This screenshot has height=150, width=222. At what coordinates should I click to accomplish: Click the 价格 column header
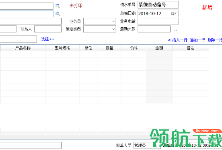click(134, 48)
